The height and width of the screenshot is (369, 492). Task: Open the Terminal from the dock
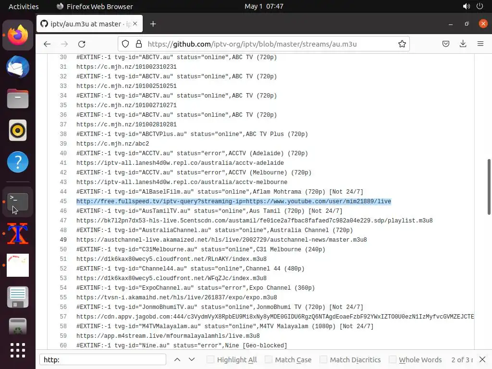click(x=18, y=202)
